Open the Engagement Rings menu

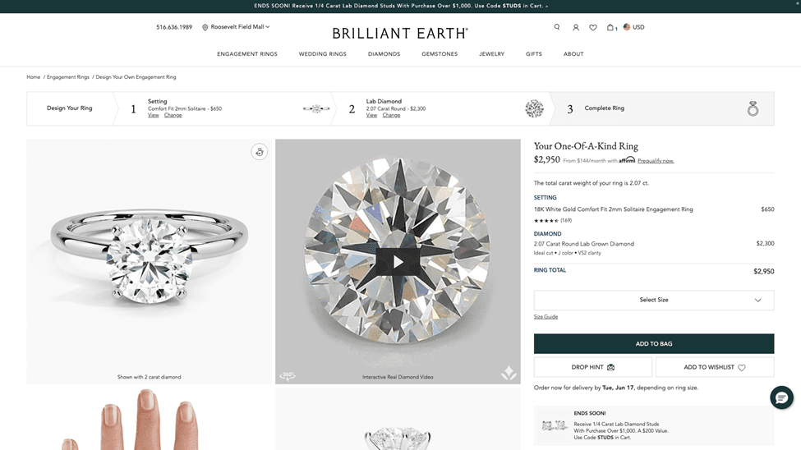(x=247, y=54)
